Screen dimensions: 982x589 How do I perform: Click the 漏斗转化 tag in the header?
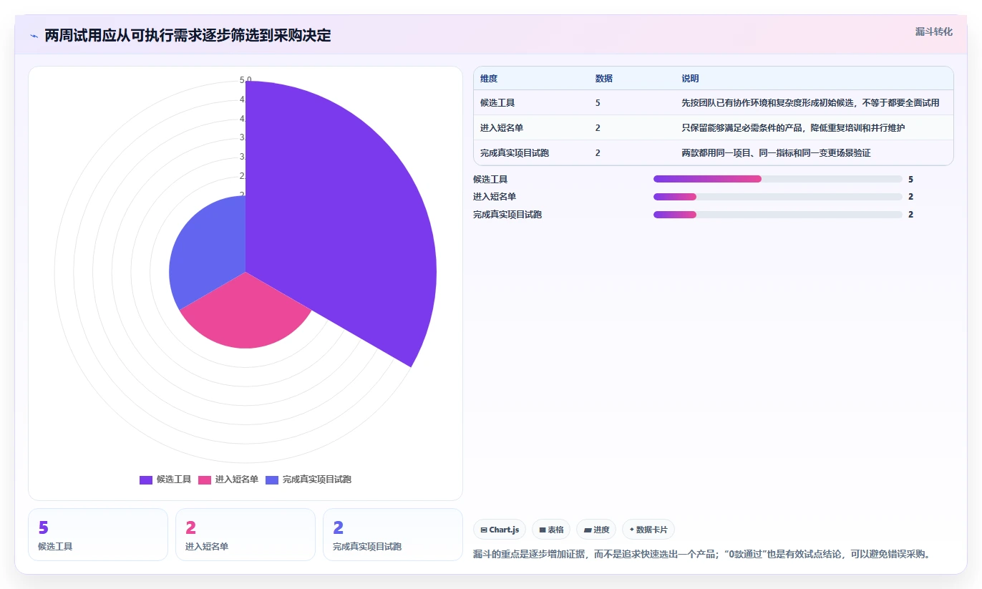point(933,31)
